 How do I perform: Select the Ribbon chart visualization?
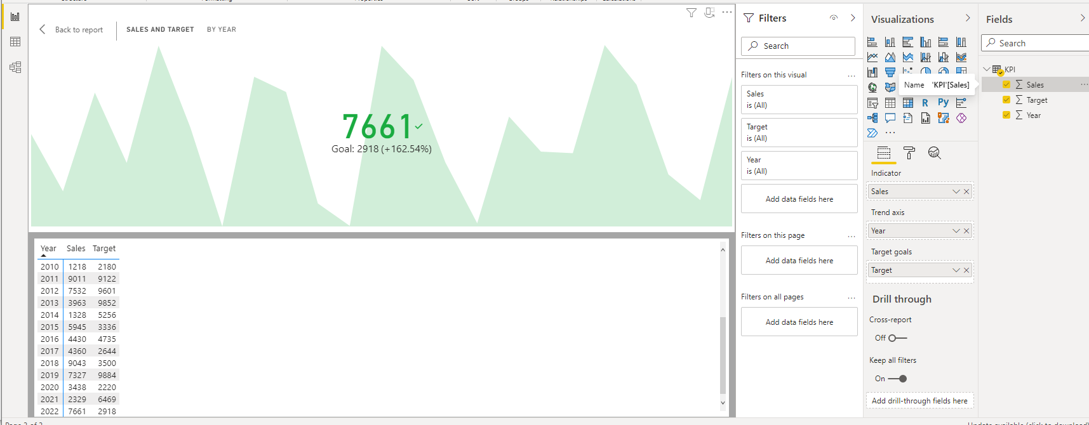[x=961, y=57]
